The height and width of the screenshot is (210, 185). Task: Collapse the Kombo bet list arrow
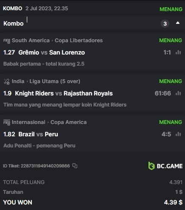tap(178, 23)
